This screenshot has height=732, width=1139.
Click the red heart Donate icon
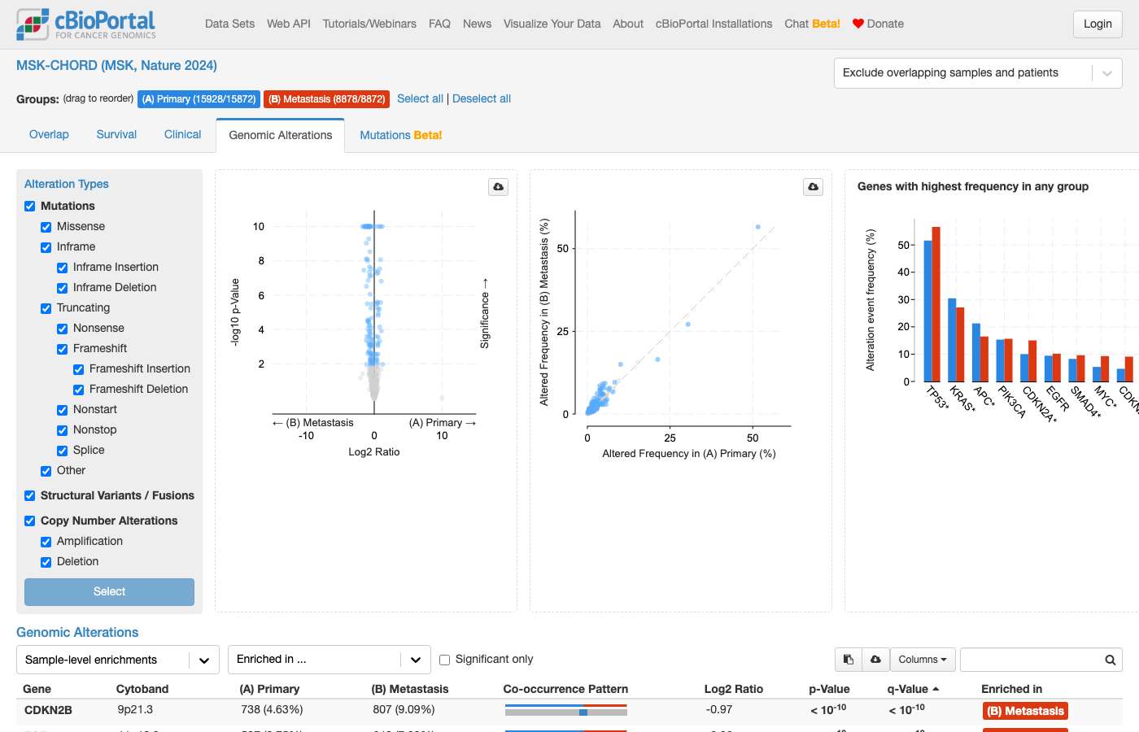(x=858, y=24)
